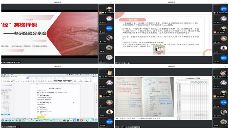Click the 管本1801-张燕的屏幕共享 label
Viewport: 229px width, 129px height.
click(x=128, y=127)
